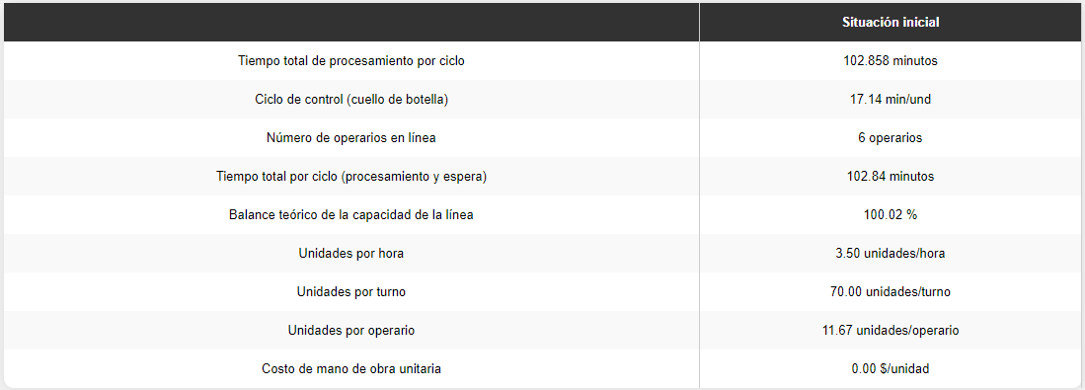The image size is (1085, 390).
Task: Click the '100.02 %' value cell
Action: click(x=890, y=215)
